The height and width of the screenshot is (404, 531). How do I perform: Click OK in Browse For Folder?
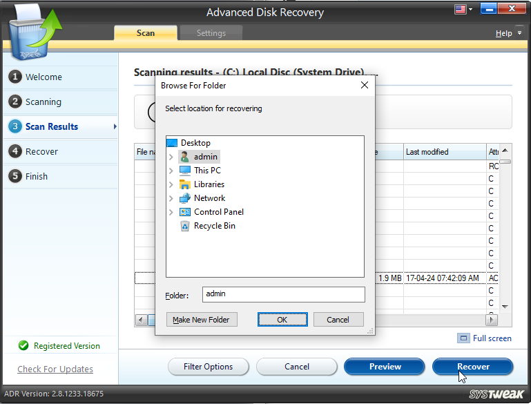pos(282,320)
